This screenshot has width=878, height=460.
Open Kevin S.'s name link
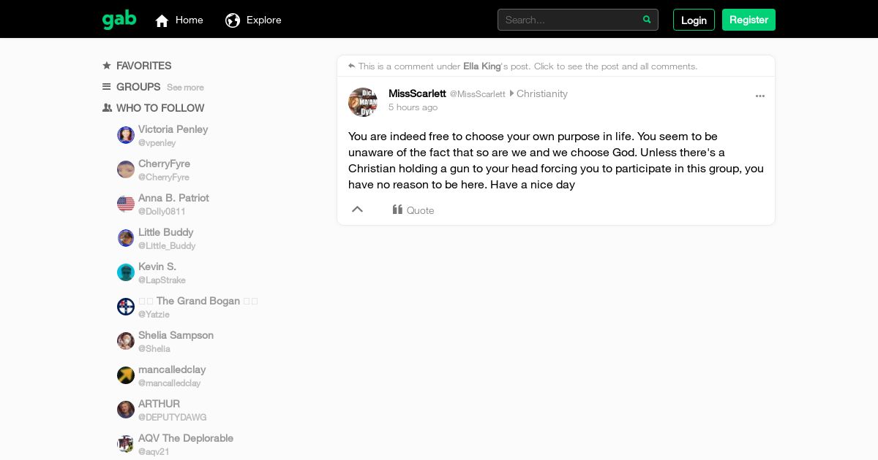point(157,267)
